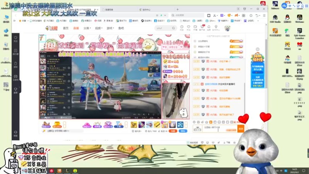Image resolution: width=309 pixels, height=174 pixels.
Task: Click the orange 充值 recharge button
Action: point(173,131)
